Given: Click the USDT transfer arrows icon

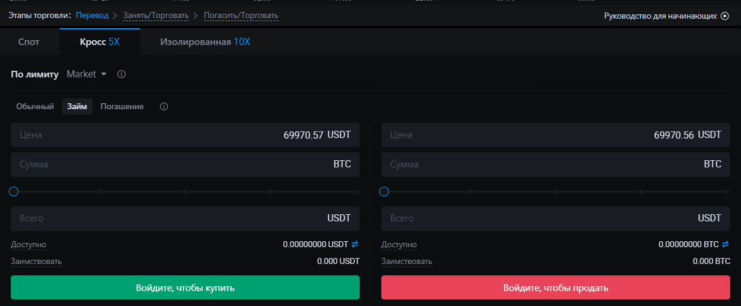Looking at the screenshot, I should coord(355,244).
